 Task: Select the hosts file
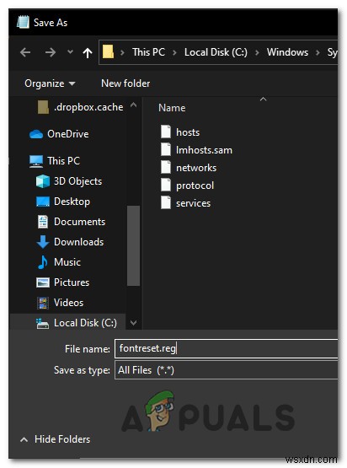click(188, 132)
